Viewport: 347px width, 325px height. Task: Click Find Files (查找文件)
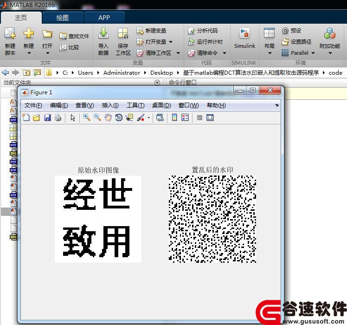74,36
